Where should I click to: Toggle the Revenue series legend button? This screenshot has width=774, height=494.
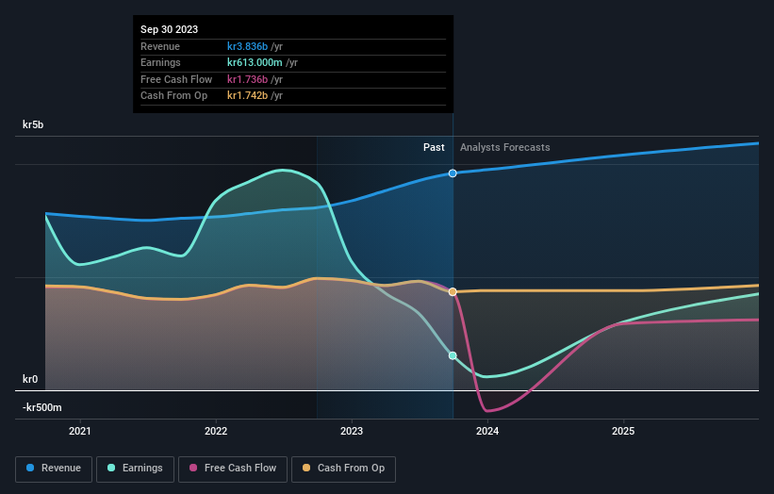(x=54, y=469)
